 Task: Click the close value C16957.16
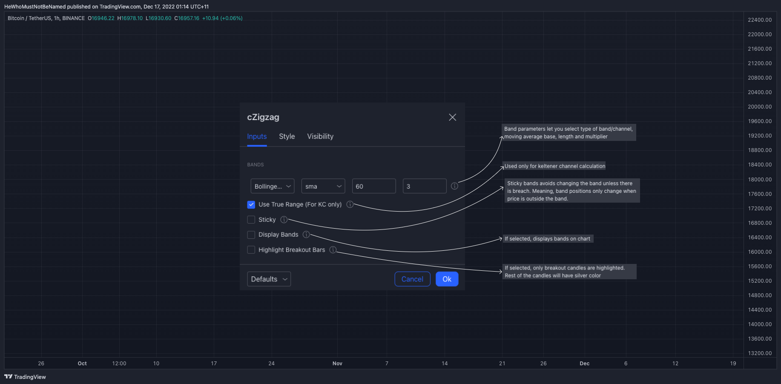pos(187,18)
